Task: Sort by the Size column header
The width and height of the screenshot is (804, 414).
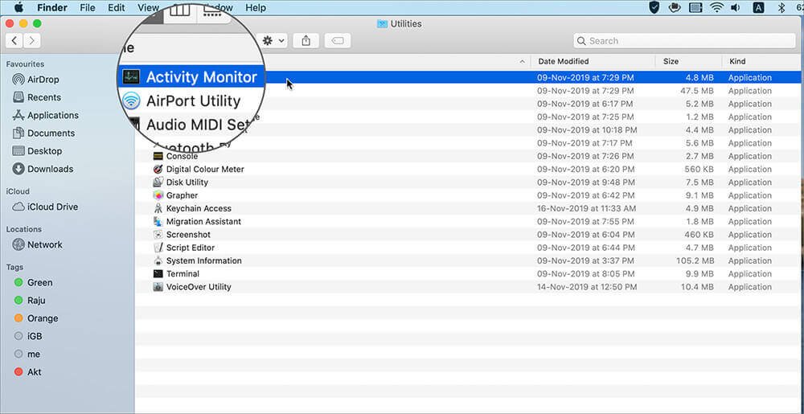Action: point(671,61)
